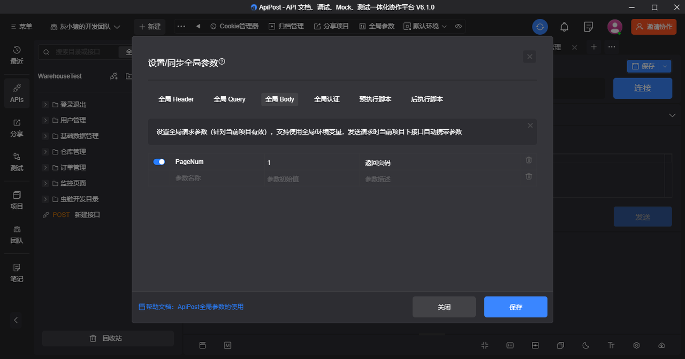Click the 参数初始值 input field
This screenshot has height=359, width=685.
click(300, 179)
